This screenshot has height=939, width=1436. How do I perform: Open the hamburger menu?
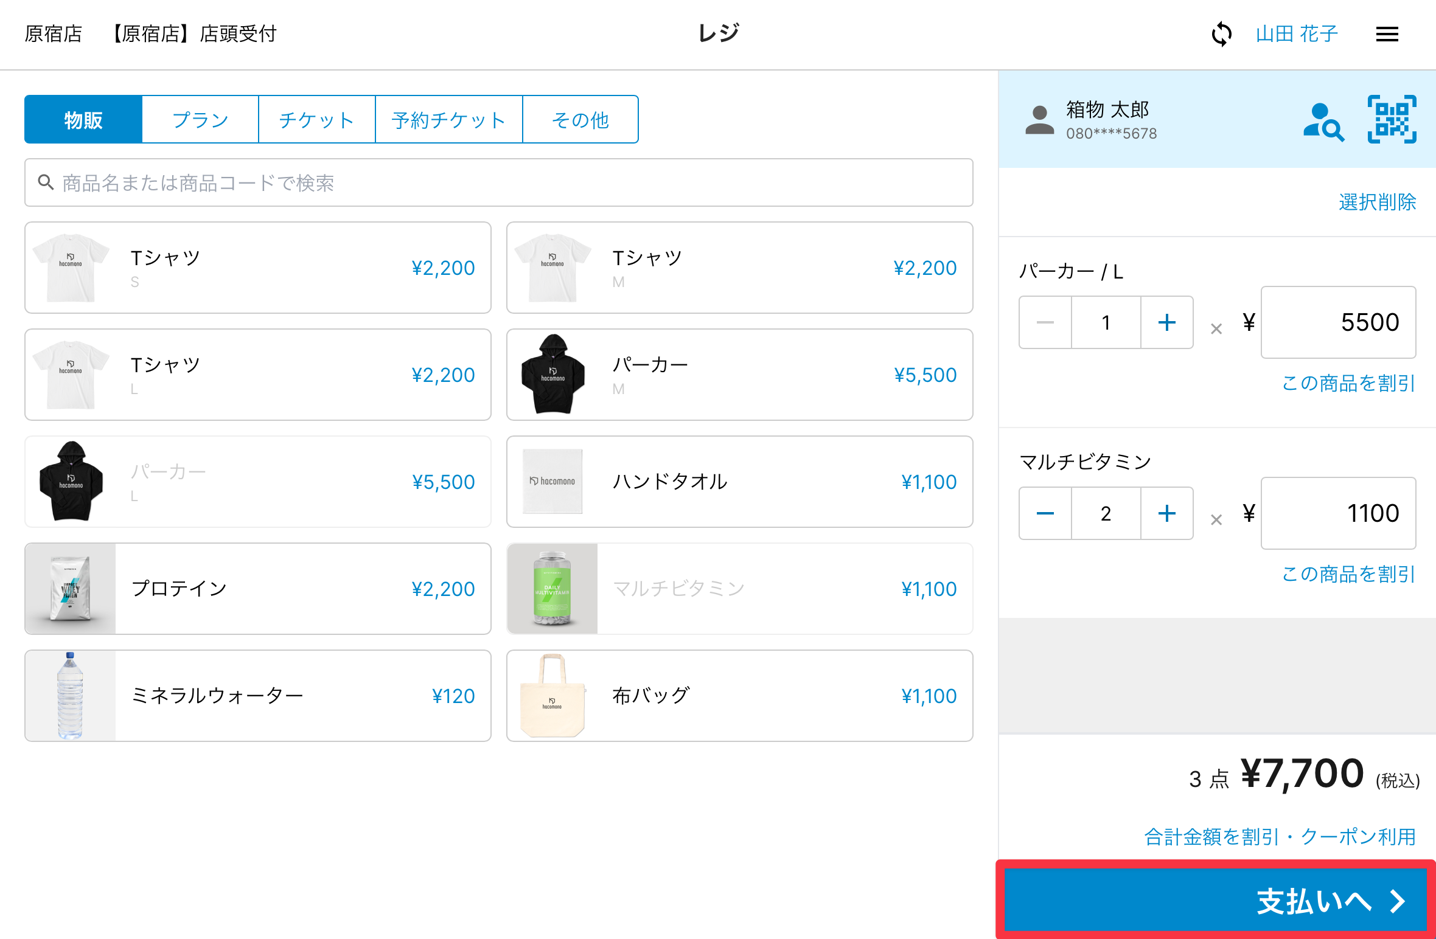click(x=1387, y=34)
